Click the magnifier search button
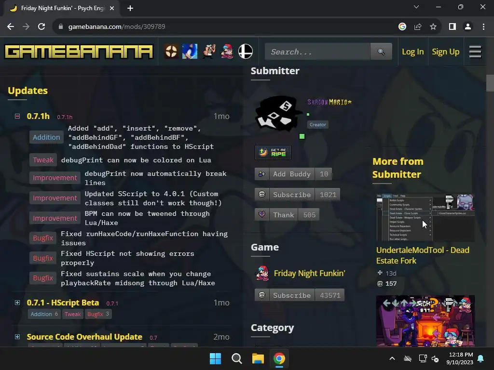The width and height of the screenshot is (494, 370). click(381, 52)
